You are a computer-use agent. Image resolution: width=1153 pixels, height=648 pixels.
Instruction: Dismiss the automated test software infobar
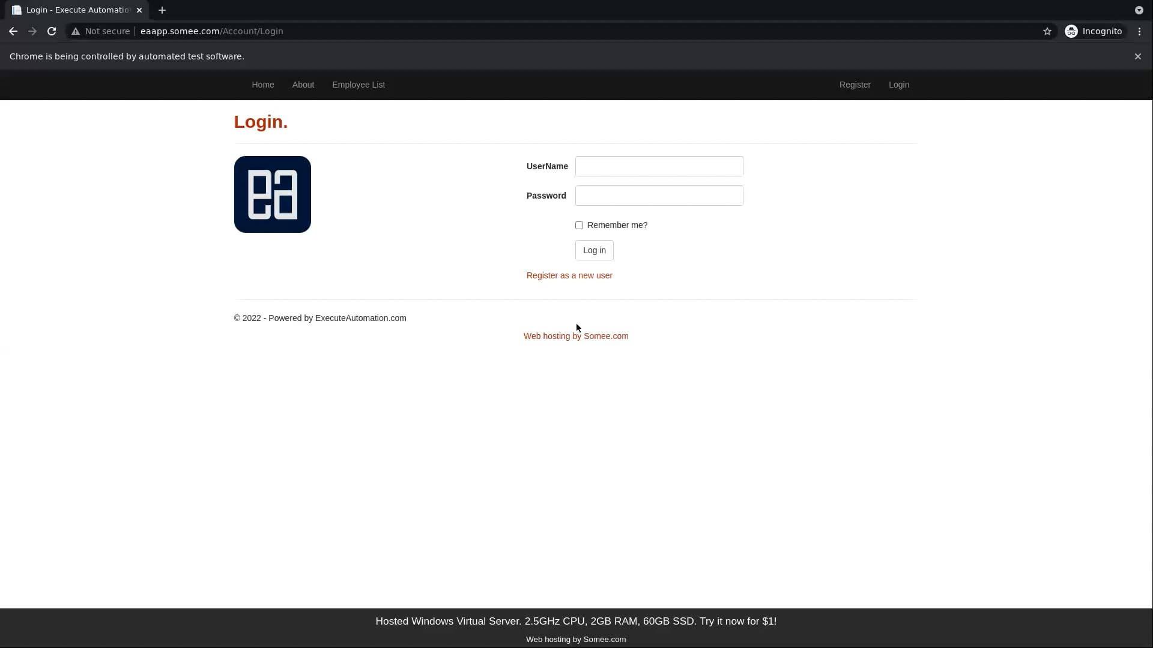pyautogui.click(x=1137, y=56)
